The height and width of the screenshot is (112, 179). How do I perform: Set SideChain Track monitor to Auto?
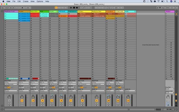tap(9, 88)
